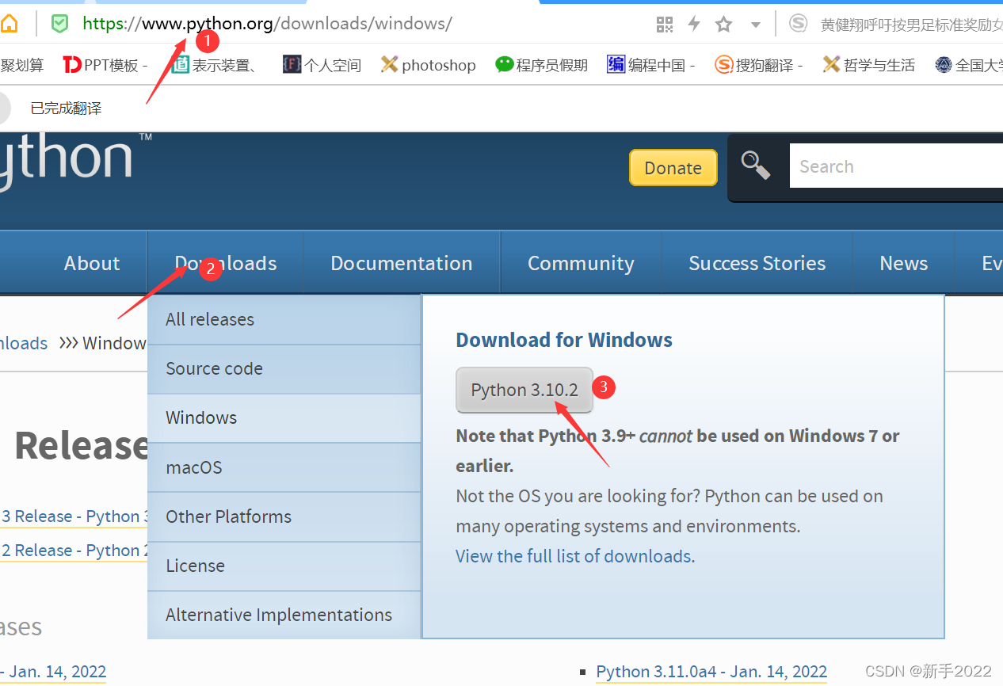Open the 聚划算 bookmark
Image resolution: width=1003 pixels, height=686 pixels.
coord(22,65)
